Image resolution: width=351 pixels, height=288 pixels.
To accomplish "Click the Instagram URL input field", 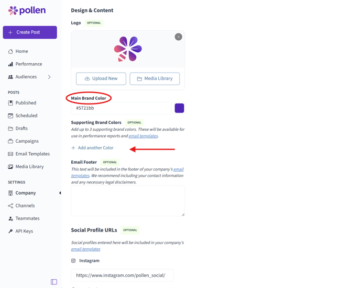I will pos(122,275).
